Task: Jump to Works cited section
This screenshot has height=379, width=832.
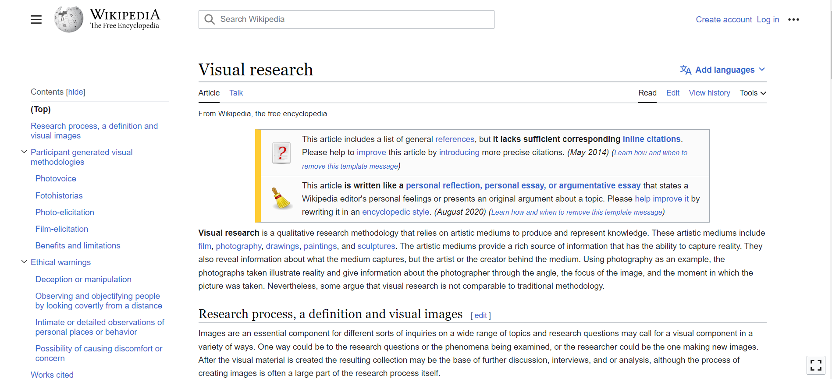Action: coord(52,375)
